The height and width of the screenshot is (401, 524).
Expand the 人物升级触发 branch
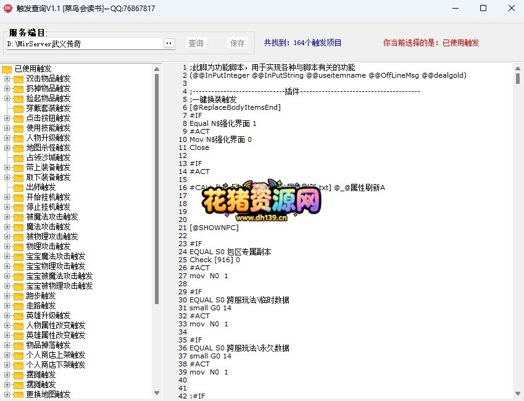coord(7,138)
